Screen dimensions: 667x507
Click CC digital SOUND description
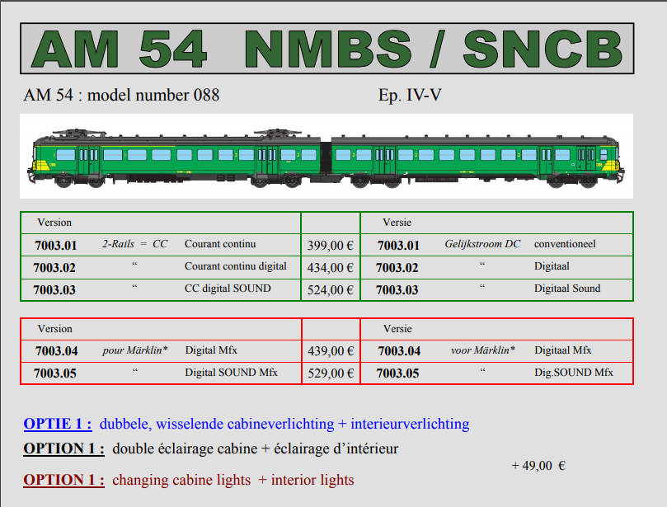(x=228, y=289)
